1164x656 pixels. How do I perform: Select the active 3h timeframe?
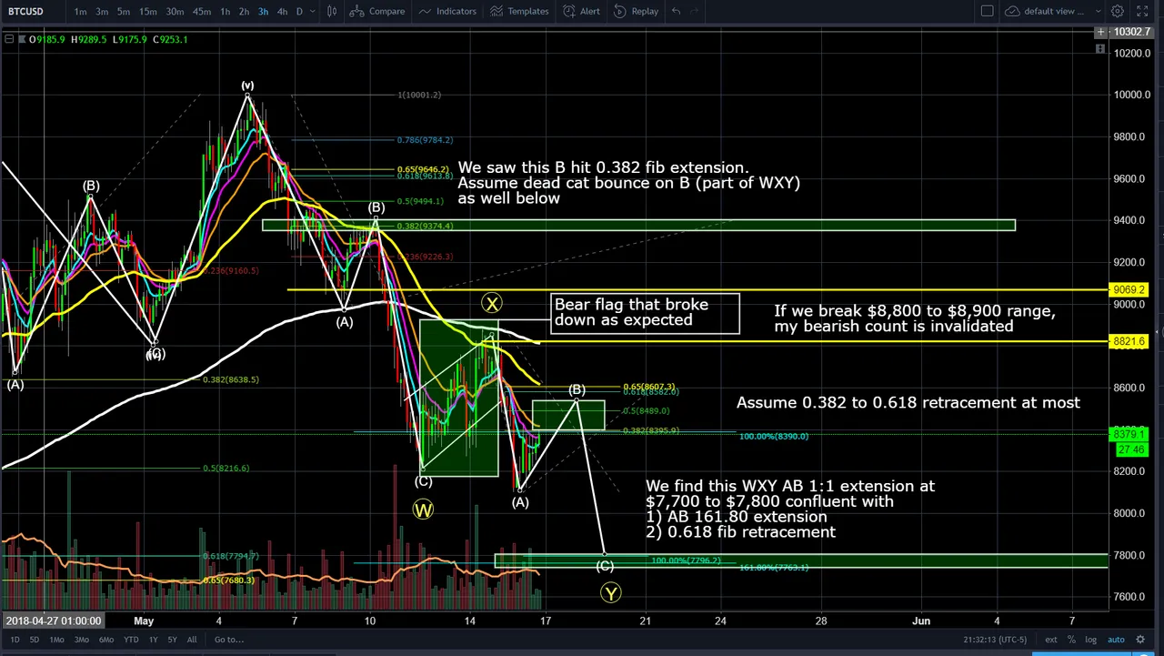coord(263,11)
